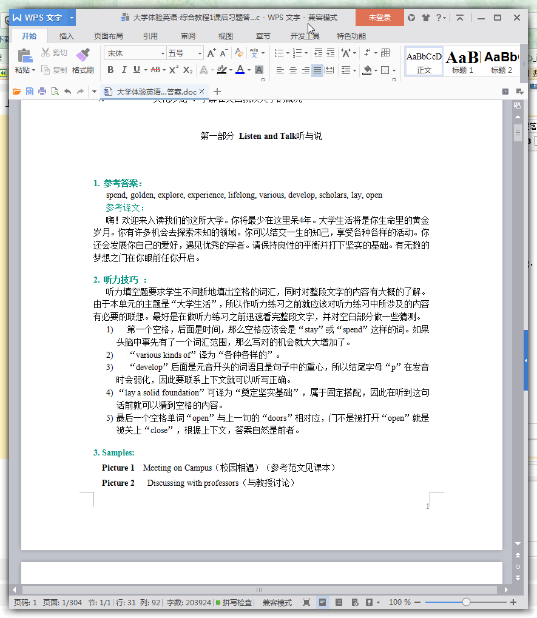Switch to the 审阅 tab
Viewport: 537px width, 618px height.
point(188,36)
